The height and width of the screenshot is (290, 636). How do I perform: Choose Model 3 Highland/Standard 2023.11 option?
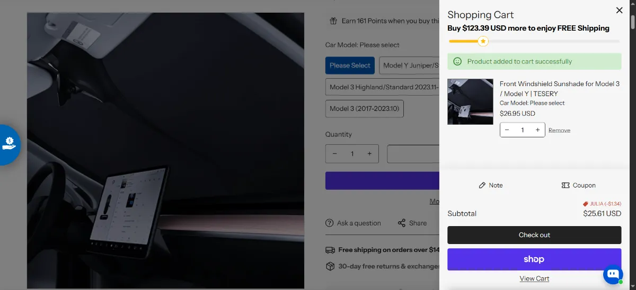click(x=382, y=87)
